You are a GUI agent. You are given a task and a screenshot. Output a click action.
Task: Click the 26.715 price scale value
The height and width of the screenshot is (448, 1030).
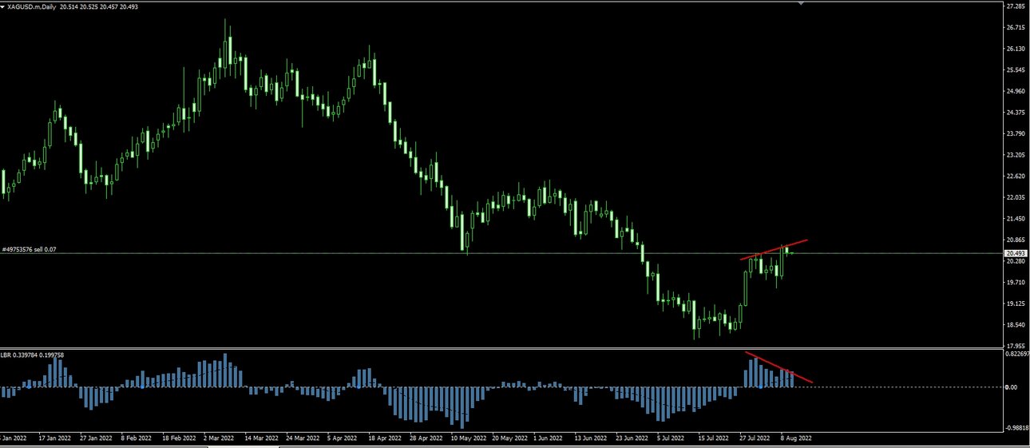tap(1016, 28)
